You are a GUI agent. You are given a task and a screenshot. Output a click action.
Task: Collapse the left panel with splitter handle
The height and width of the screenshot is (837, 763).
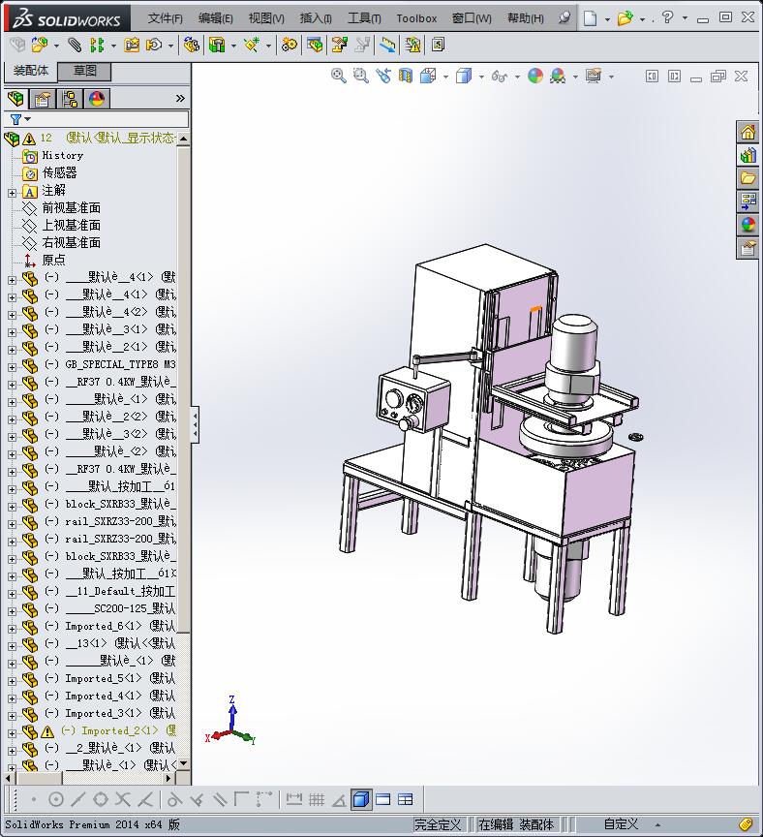point(196,424)
